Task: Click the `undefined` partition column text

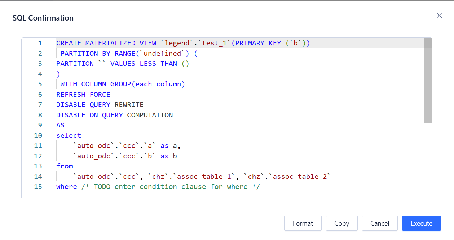Action: pyautogui.click(x=162, y=54)
